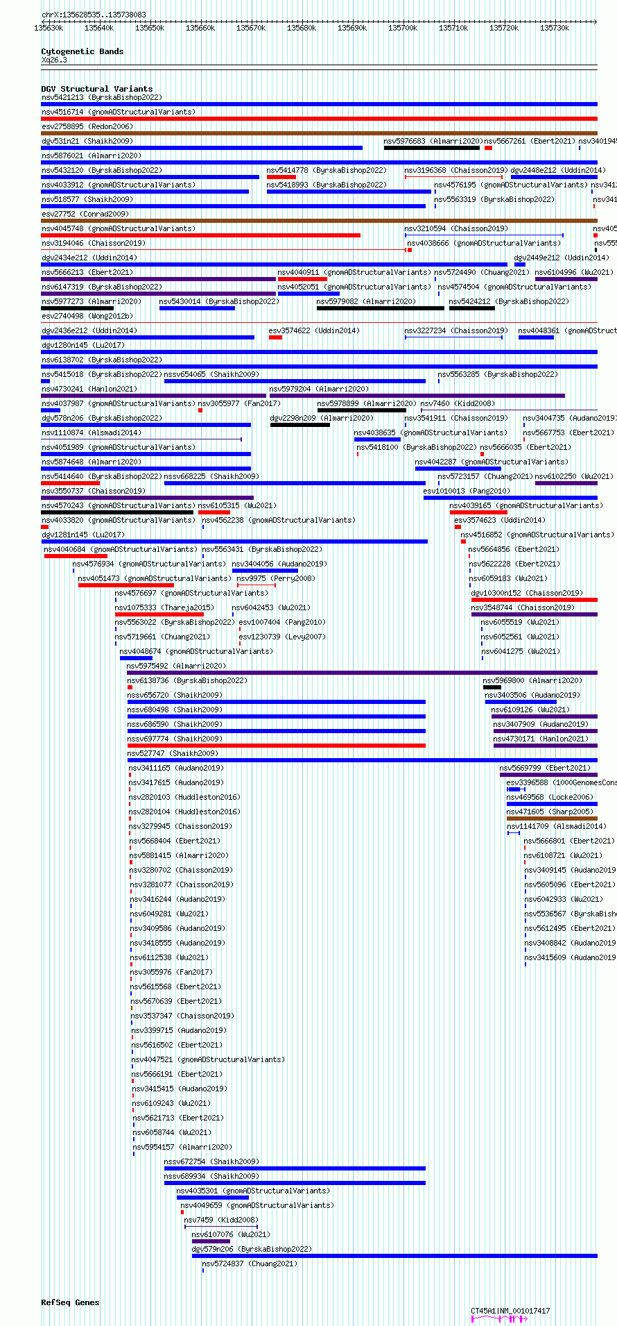Click esv3574622 (Uddin2014) label
This screenshot has height=1326, width=617.
click(x=314, y=330)
